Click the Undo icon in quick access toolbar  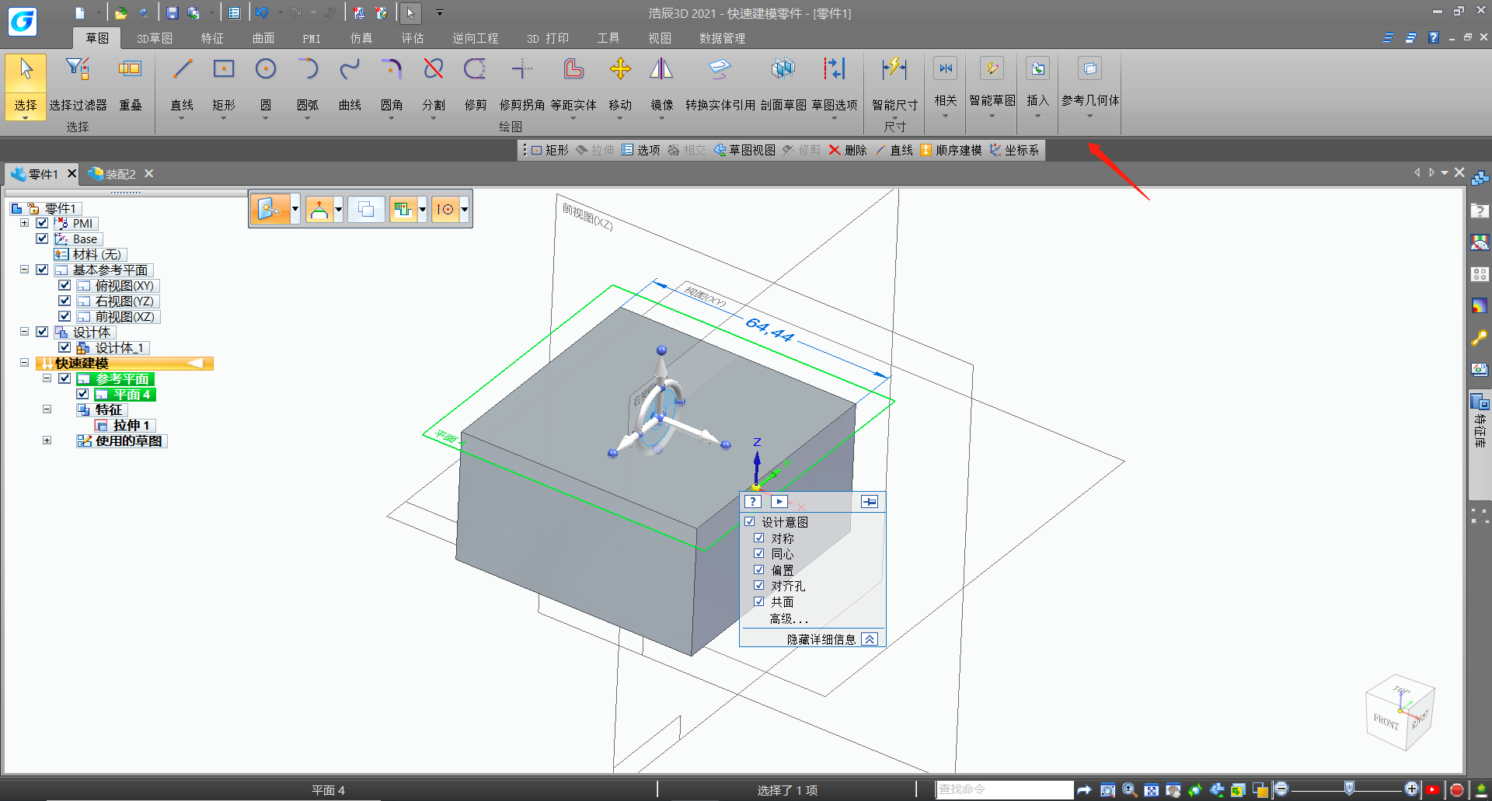[262, 13]
